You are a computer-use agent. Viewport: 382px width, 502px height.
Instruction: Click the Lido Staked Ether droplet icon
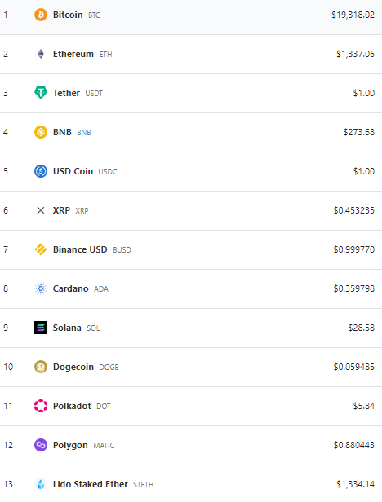click(x=41, y=484)
